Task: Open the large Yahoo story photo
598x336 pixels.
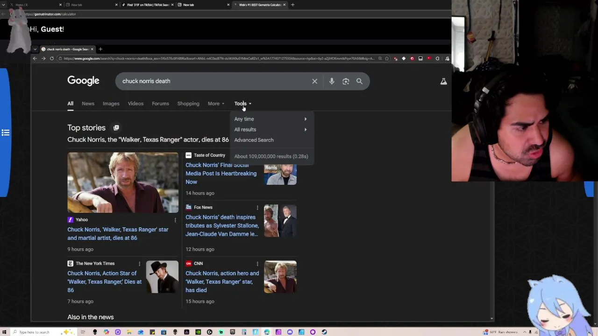Action: [x=123, y=182]
